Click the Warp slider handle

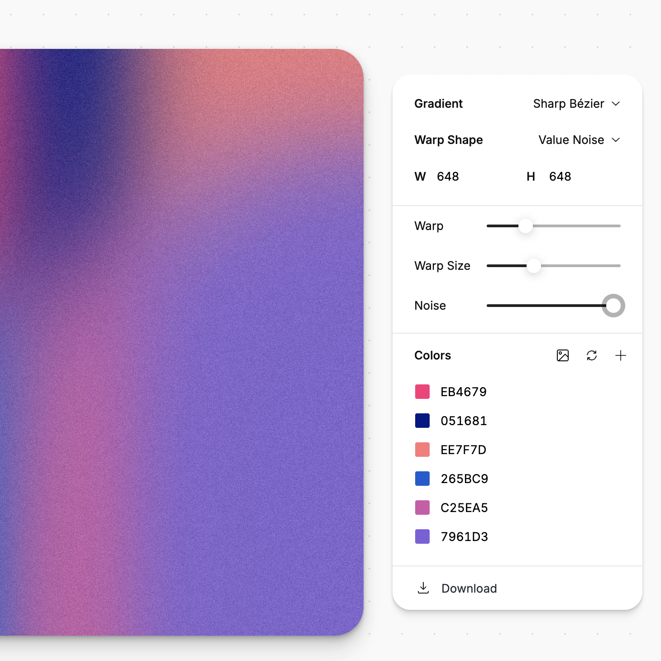pos(526,225)
